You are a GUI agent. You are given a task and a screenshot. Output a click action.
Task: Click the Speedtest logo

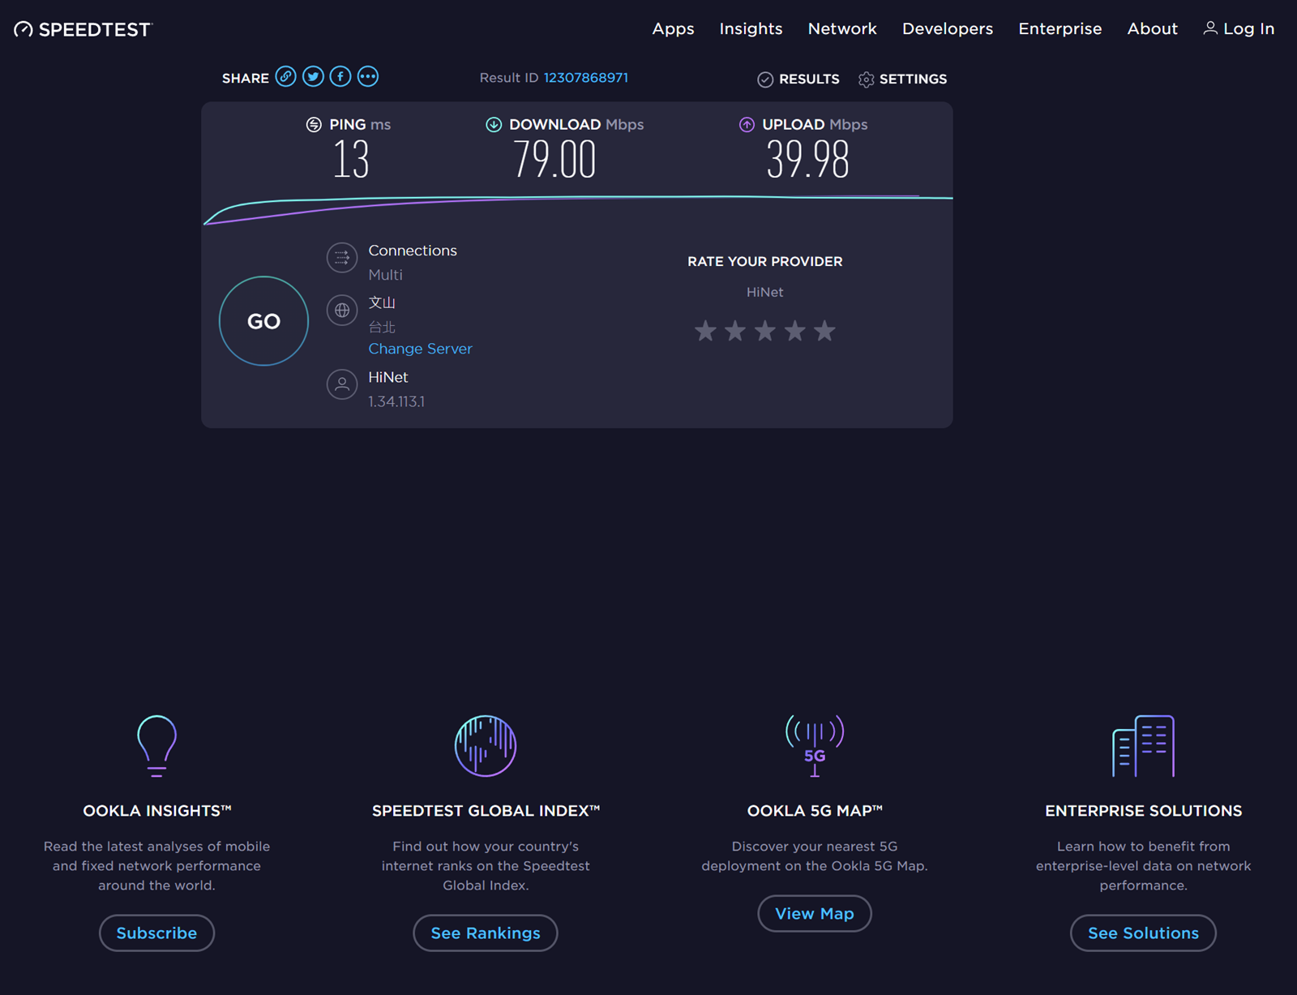[x=83, y=29]
